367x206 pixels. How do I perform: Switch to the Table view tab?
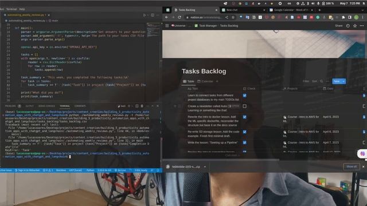pyautogui.click(x=189, y=81)
